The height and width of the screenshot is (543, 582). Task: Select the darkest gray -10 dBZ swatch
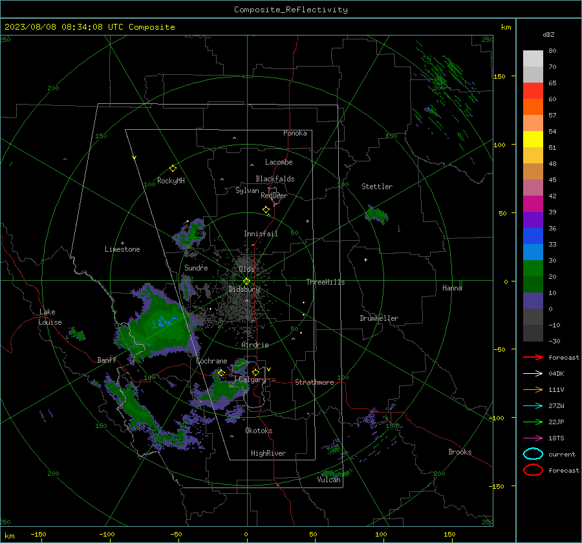point(533,333)
